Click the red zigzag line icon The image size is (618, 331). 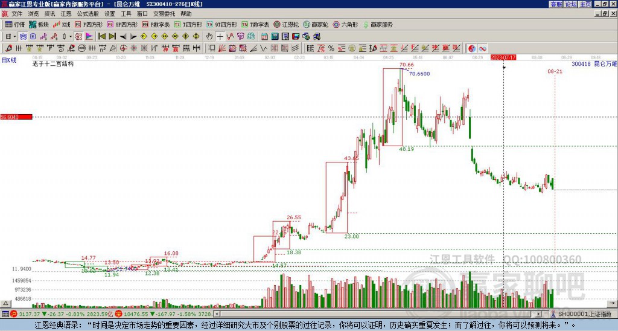coord(230,36)
